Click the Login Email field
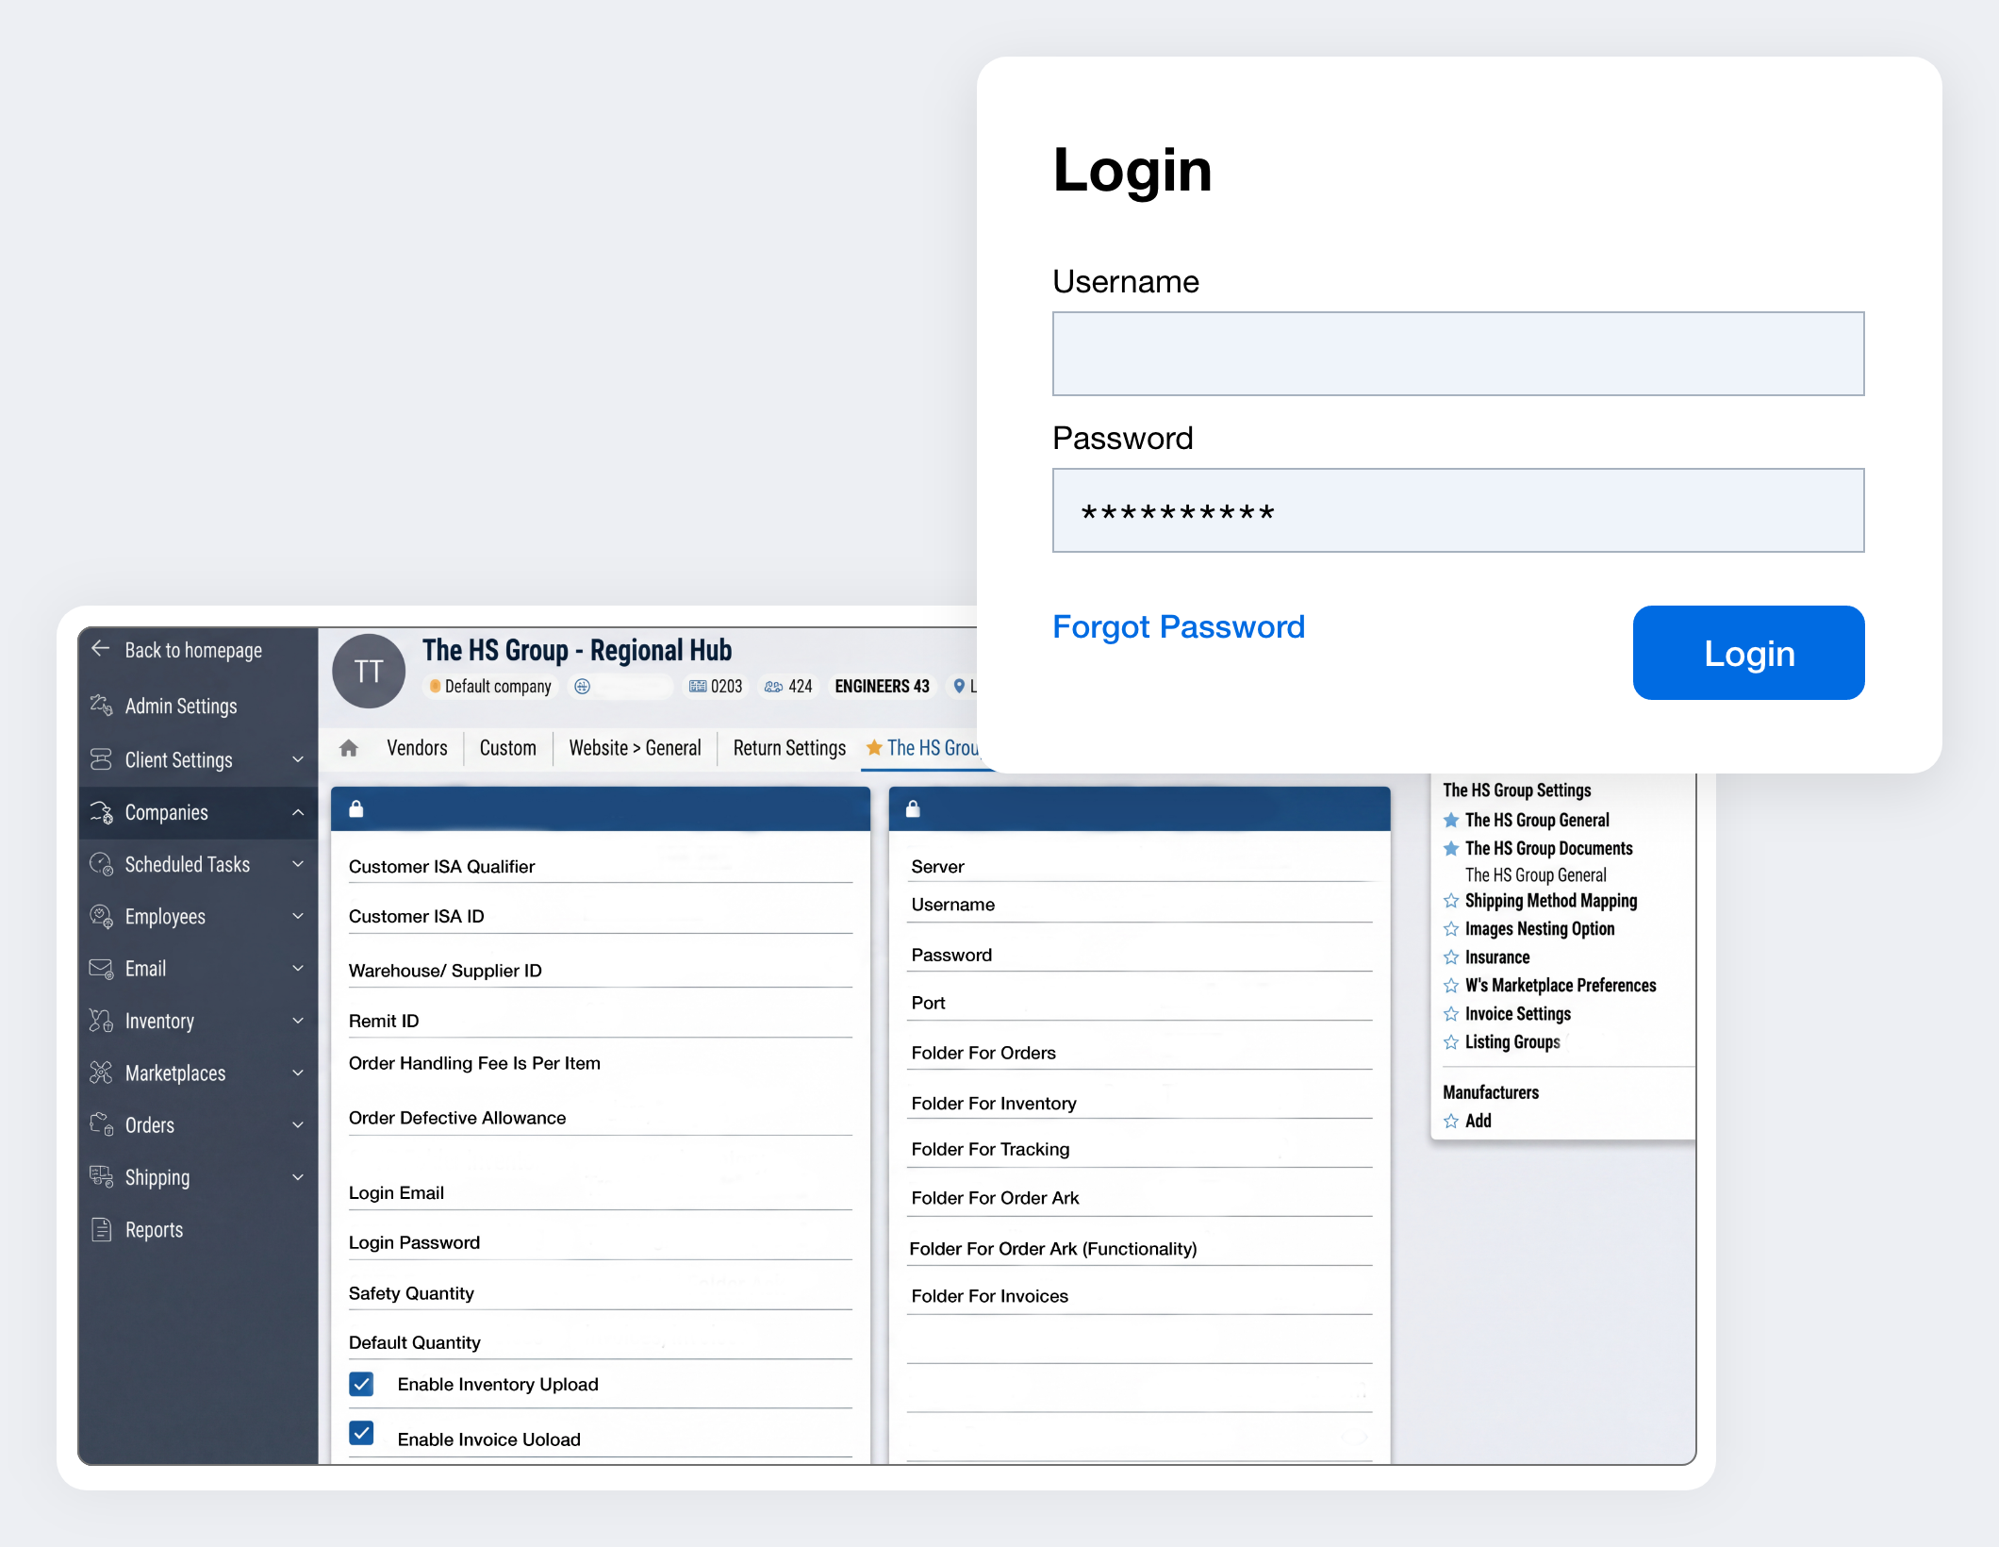 (x=600, y=1193)
